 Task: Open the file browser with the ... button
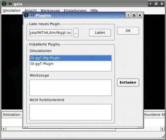76,33
